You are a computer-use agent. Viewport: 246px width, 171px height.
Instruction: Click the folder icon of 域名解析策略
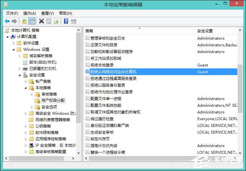coord(25,56)
